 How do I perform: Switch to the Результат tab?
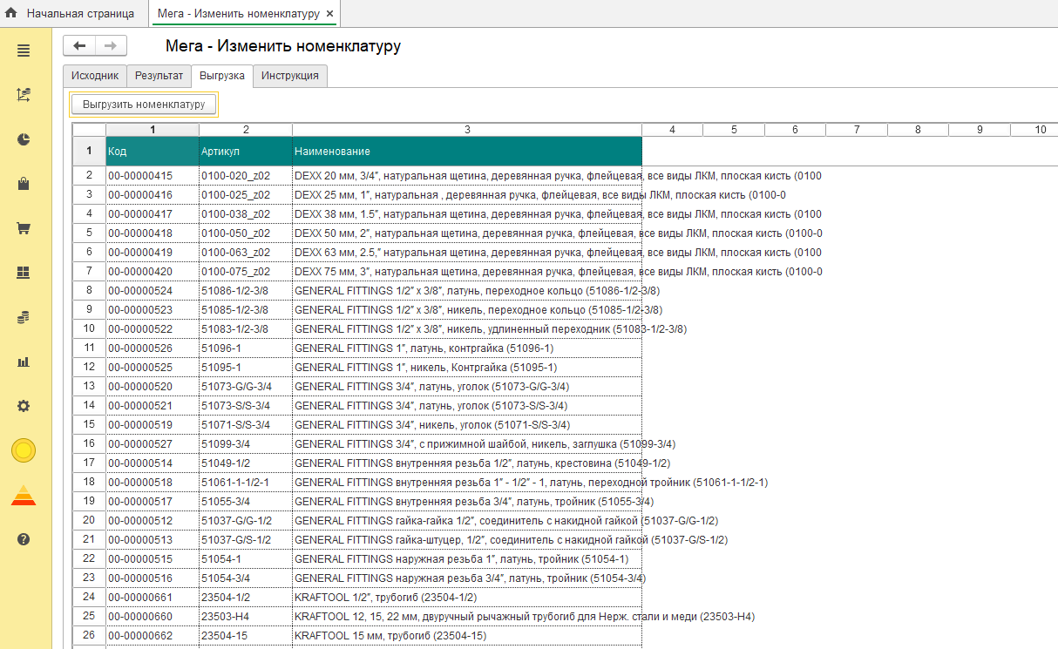159,76
